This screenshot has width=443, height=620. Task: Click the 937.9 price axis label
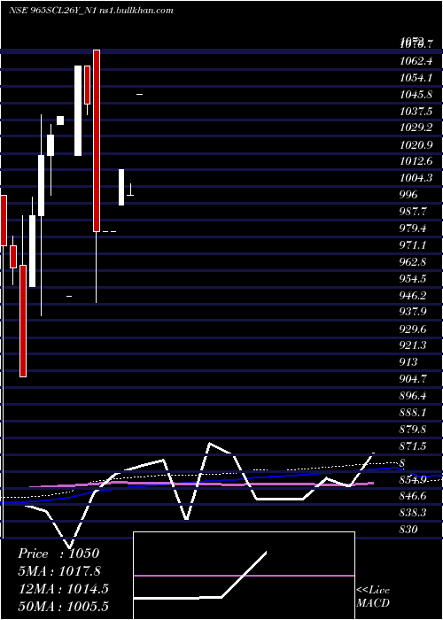pos(414,312)
